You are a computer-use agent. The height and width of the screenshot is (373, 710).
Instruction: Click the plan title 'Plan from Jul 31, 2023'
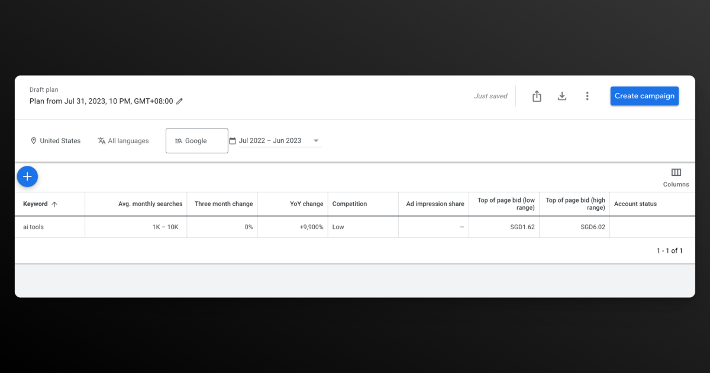coord(101,101)
